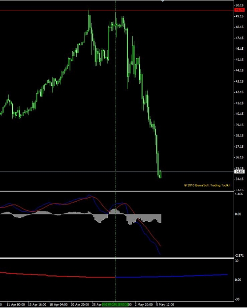Screen dimensions: 247x308
Task: Click the bottom indicator scale value 30
Action: 237,261
